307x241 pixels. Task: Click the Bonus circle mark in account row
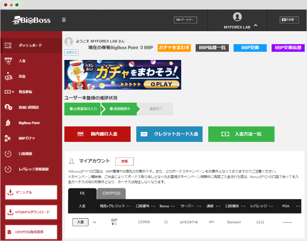coord(166,222)
